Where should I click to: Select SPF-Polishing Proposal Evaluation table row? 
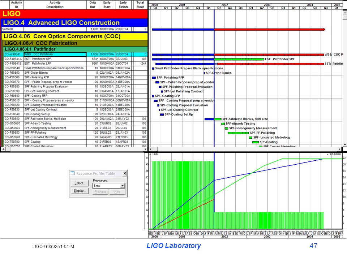pos(76,87)
